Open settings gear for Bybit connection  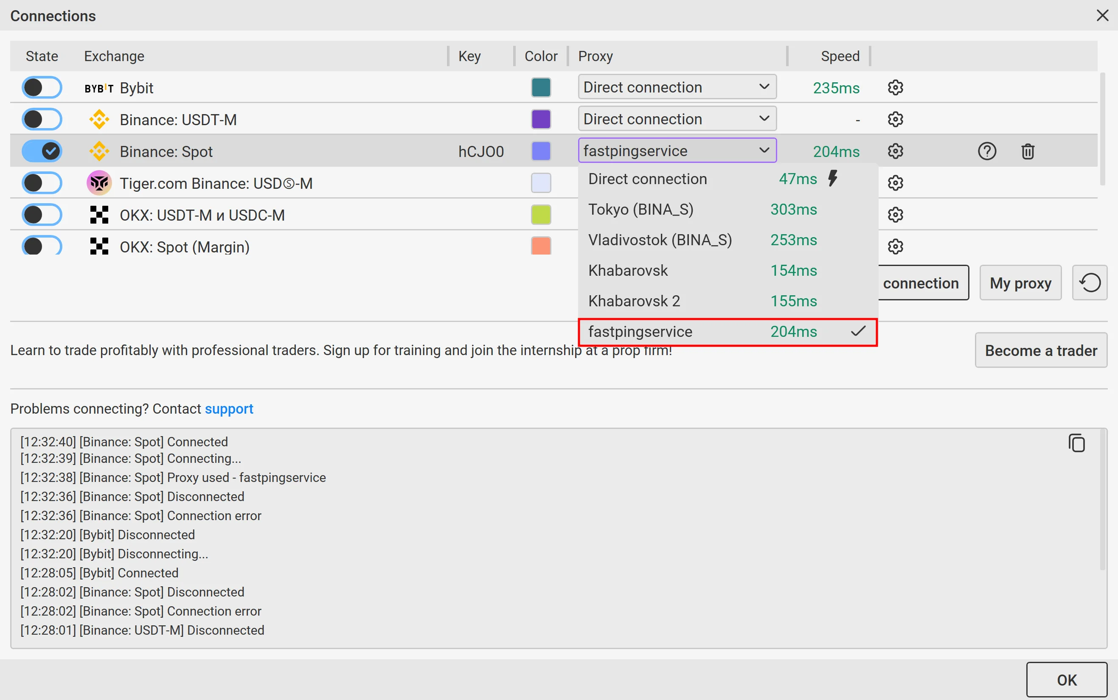(895, 87)
